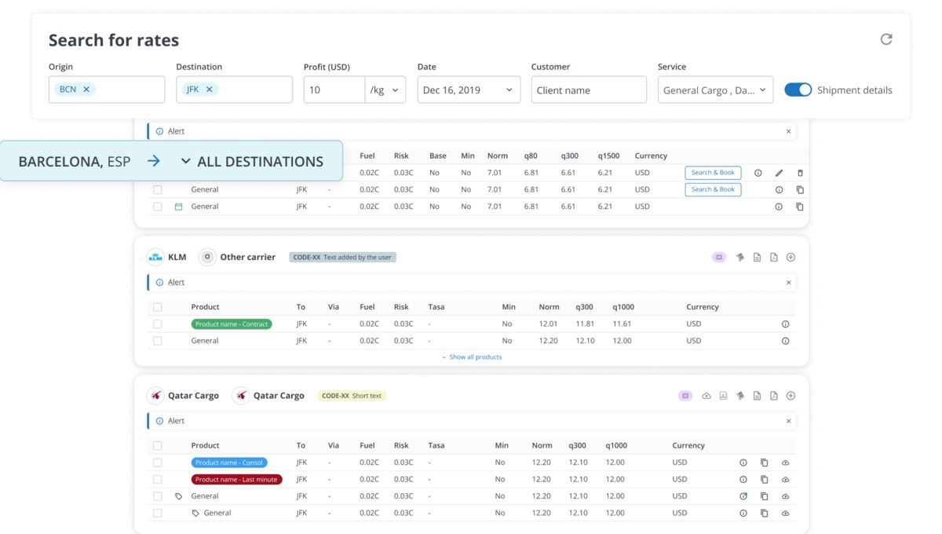Screen dimensions: 942x534
Task: Copy the Product name - Last minute row
Action: 764,479
